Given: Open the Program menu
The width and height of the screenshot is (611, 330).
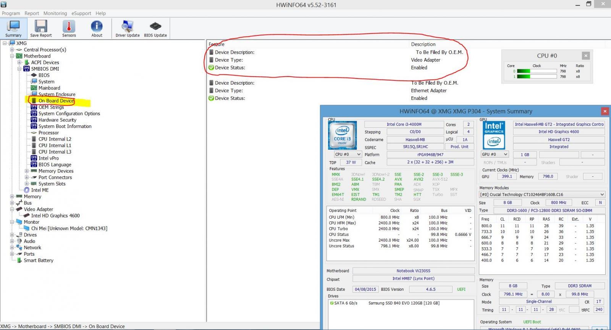Looking at the screenshot, I should pos(11,13).
